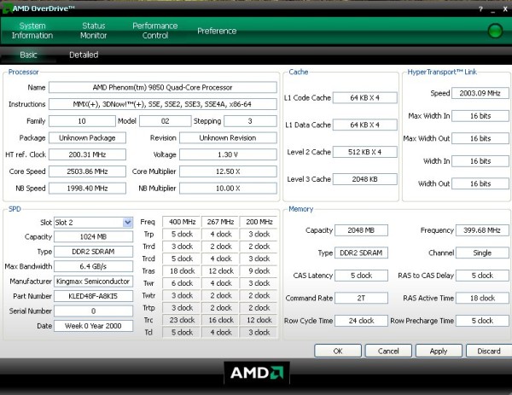Go to the Preference tab
The image size is (512, 395).
(x=217, y=31)
